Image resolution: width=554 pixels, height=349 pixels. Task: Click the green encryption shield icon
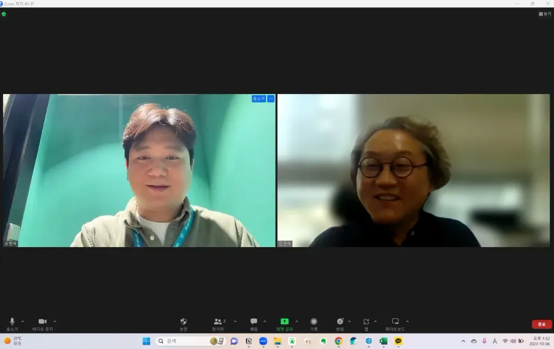pyautogui.click(x=4, y=14)
